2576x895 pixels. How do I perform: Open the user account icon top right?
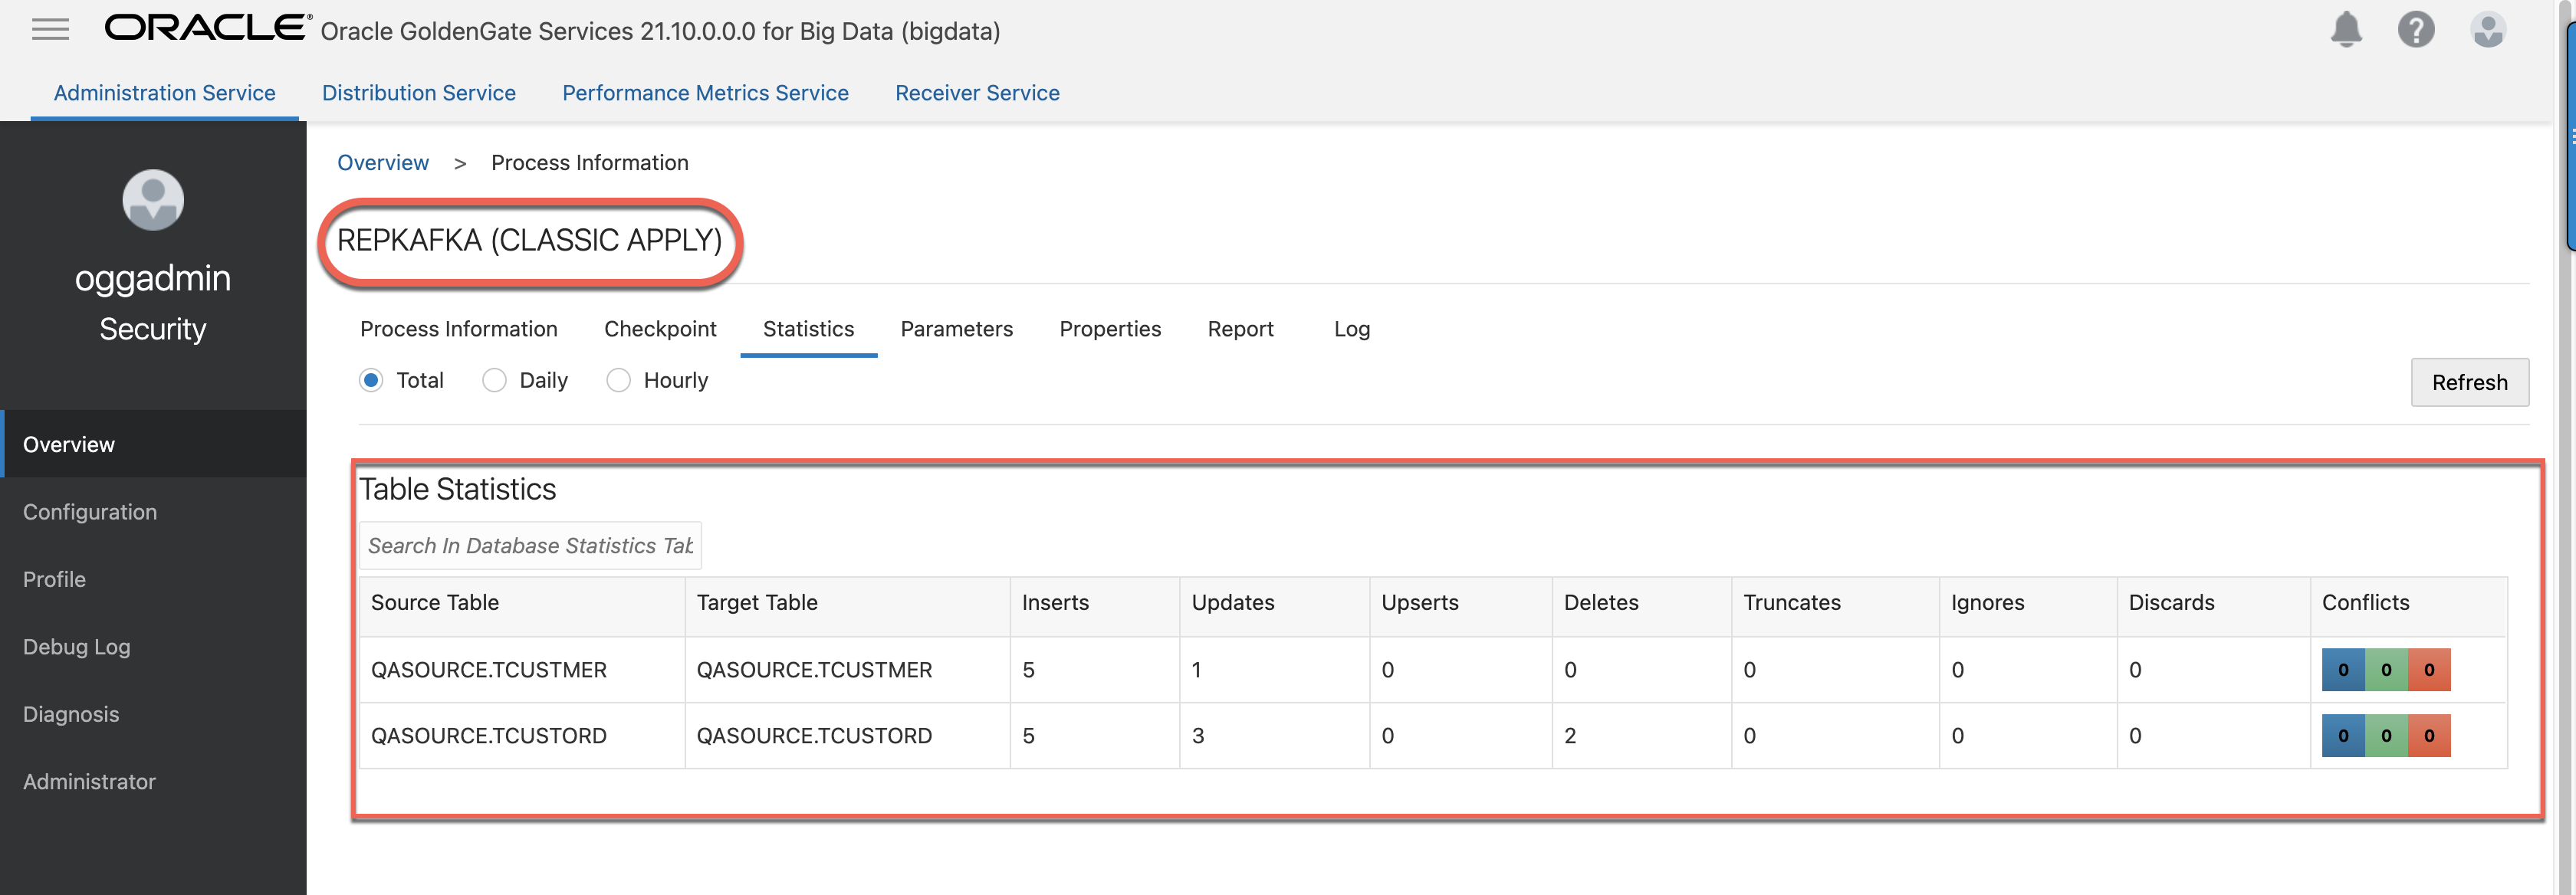coord(2487,30)
